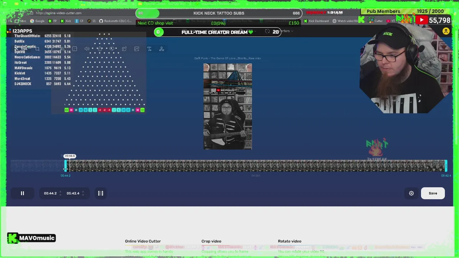Open the Volume tool icon
Image resolution: width=459 pixels, height=258 pixels.
pos(87,49)
